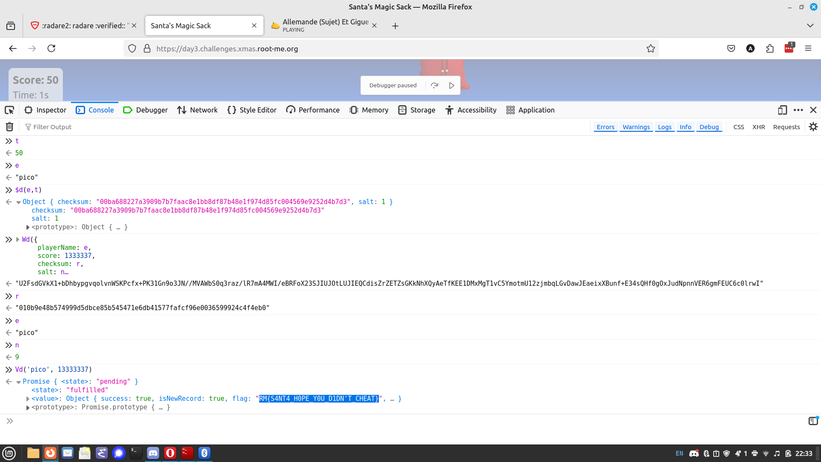Expand the Wd({ input expression
Image resolution: width=821 pixels, height=462 pixels.
point(18,240)
